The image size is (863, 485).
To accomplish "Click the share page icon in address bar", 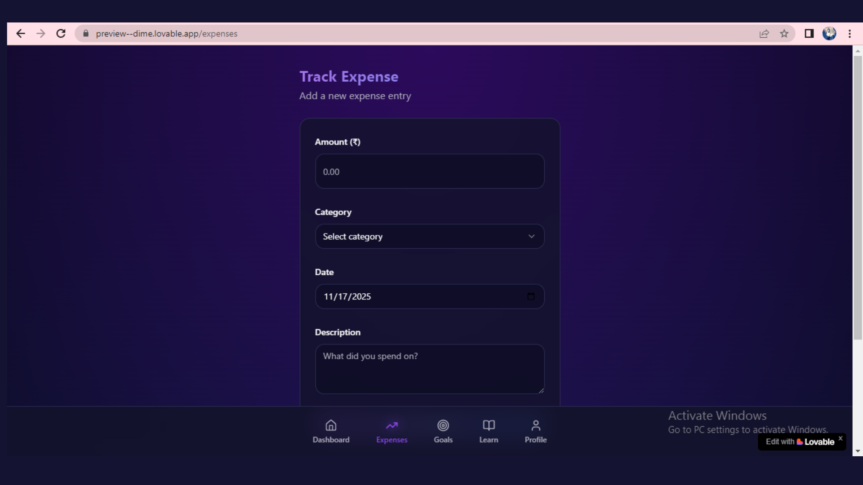I will point(764,34).
